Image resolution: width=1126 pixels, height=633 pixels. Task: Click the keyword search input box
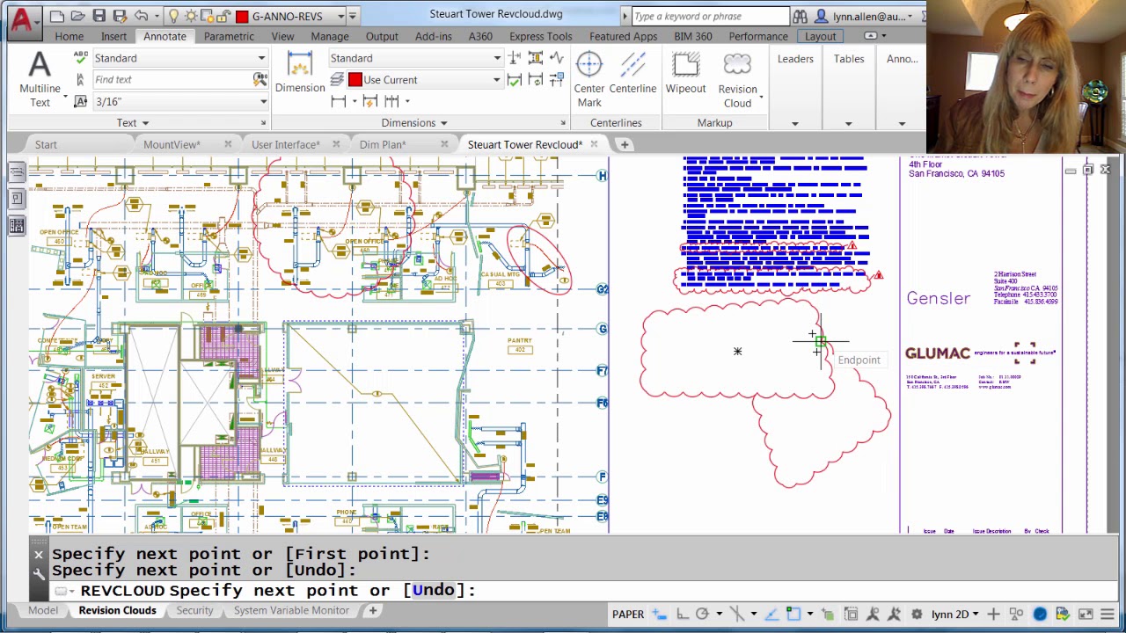pos(709,16)
